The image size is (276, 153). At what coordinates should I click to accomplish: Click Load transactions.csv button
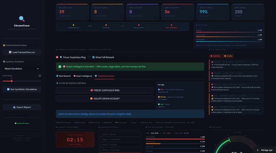pyautogui.click(x=22, y=52)
